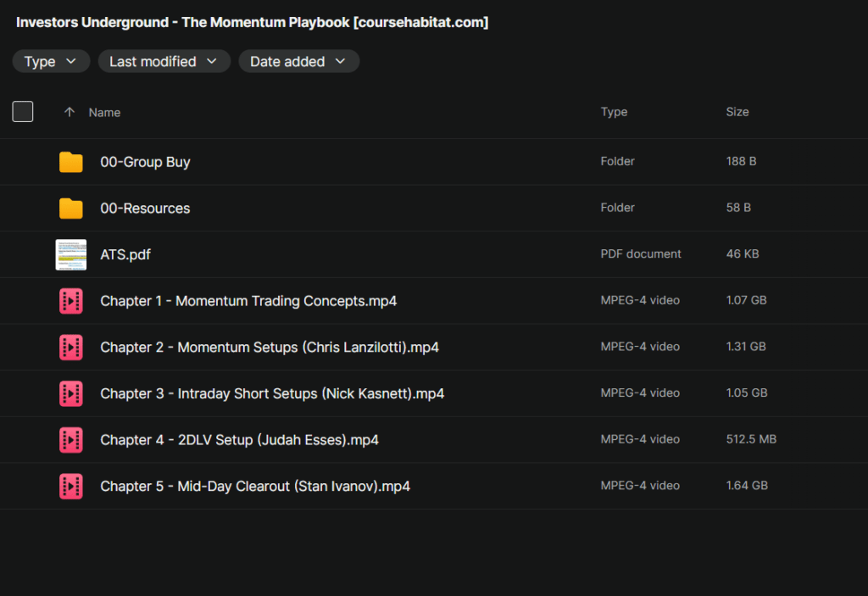Click the MPEG-4 video type for Chapter 1
This screenshot has width=868, height=596.
tap(640, 300)
